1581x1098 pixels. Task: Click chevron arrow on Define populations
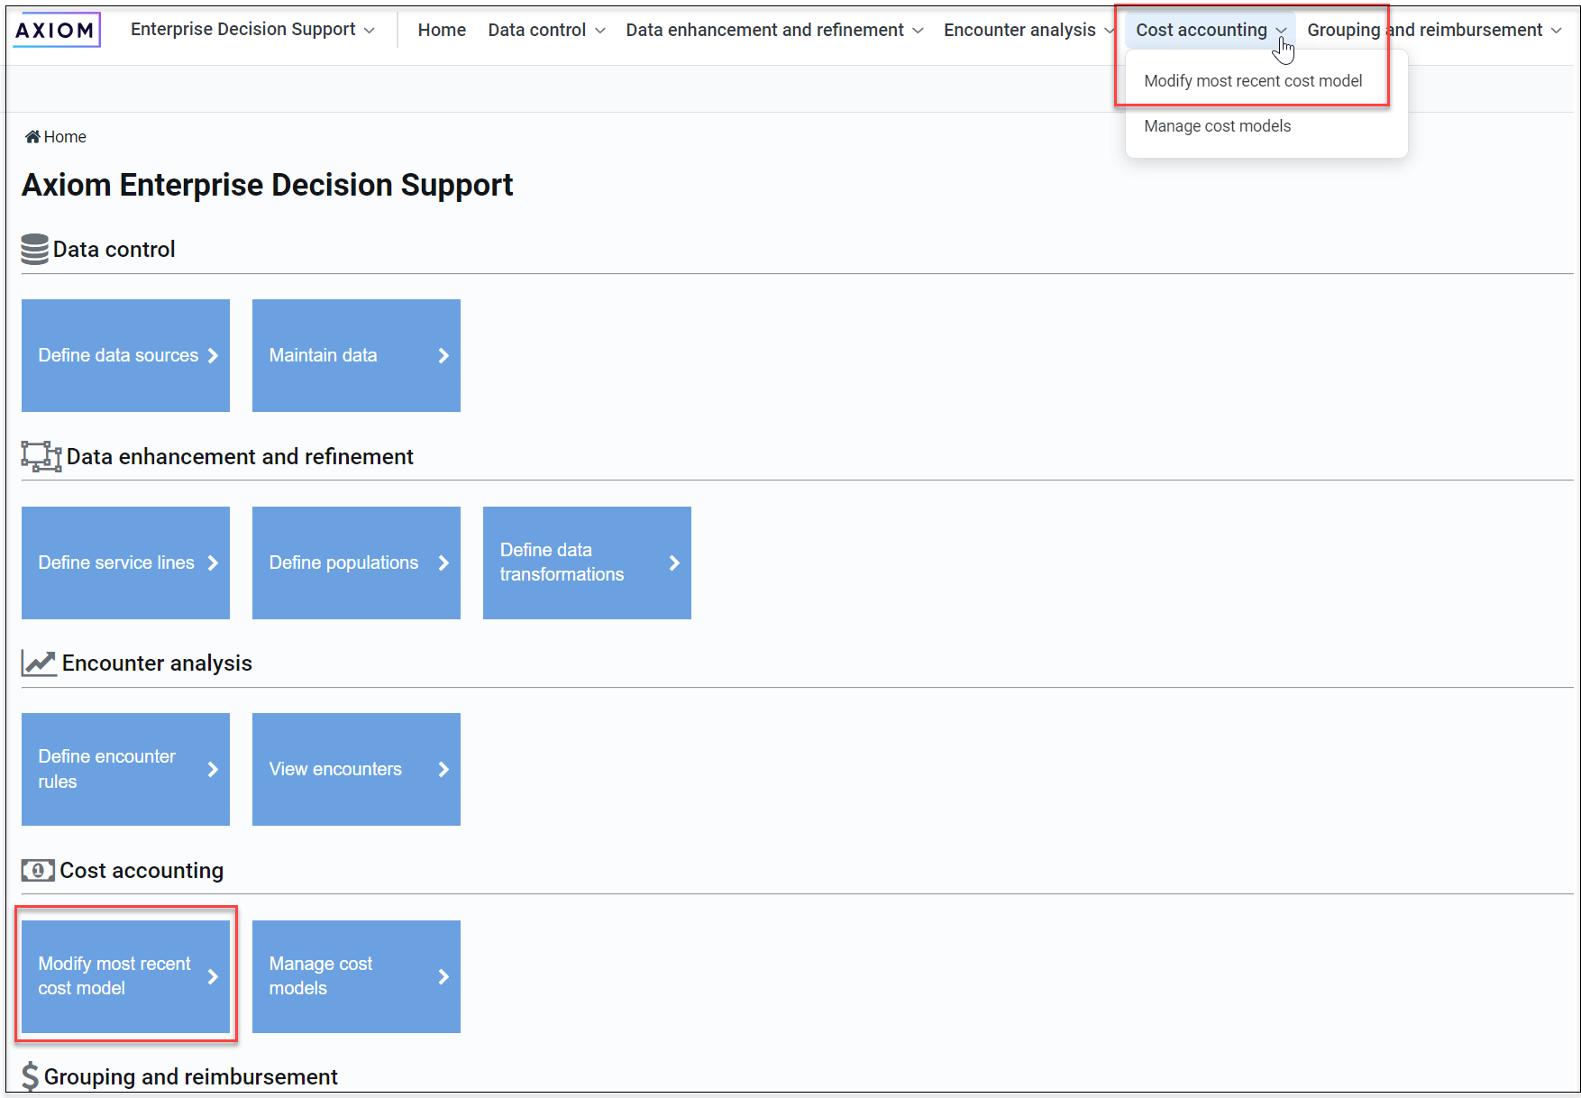[443, 563]
